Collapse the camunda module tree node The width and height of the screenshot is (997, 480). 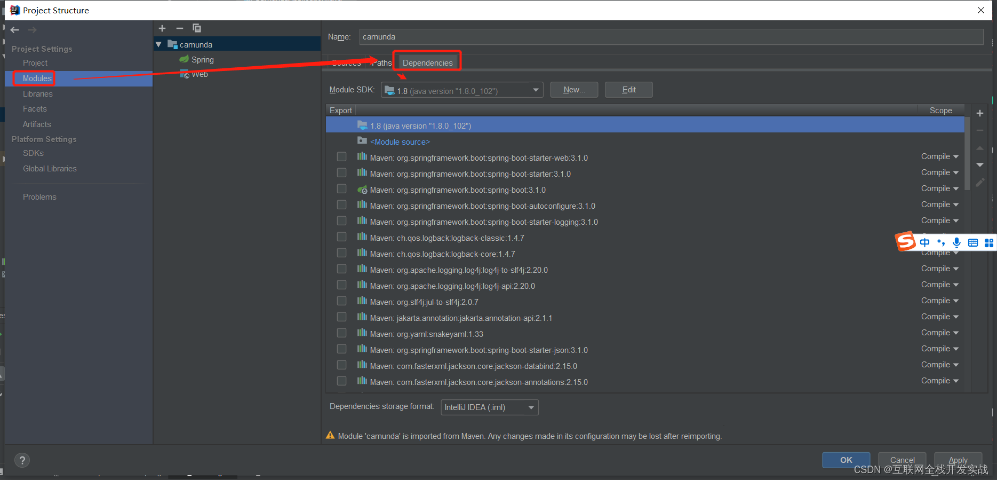(158, 44)
